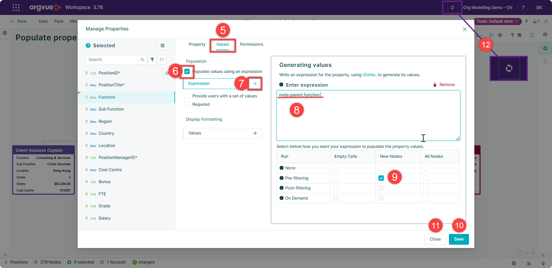552x268 pixels.
Task: Open the chart panel in right sidebar
Action: click(x=545, y=35)
